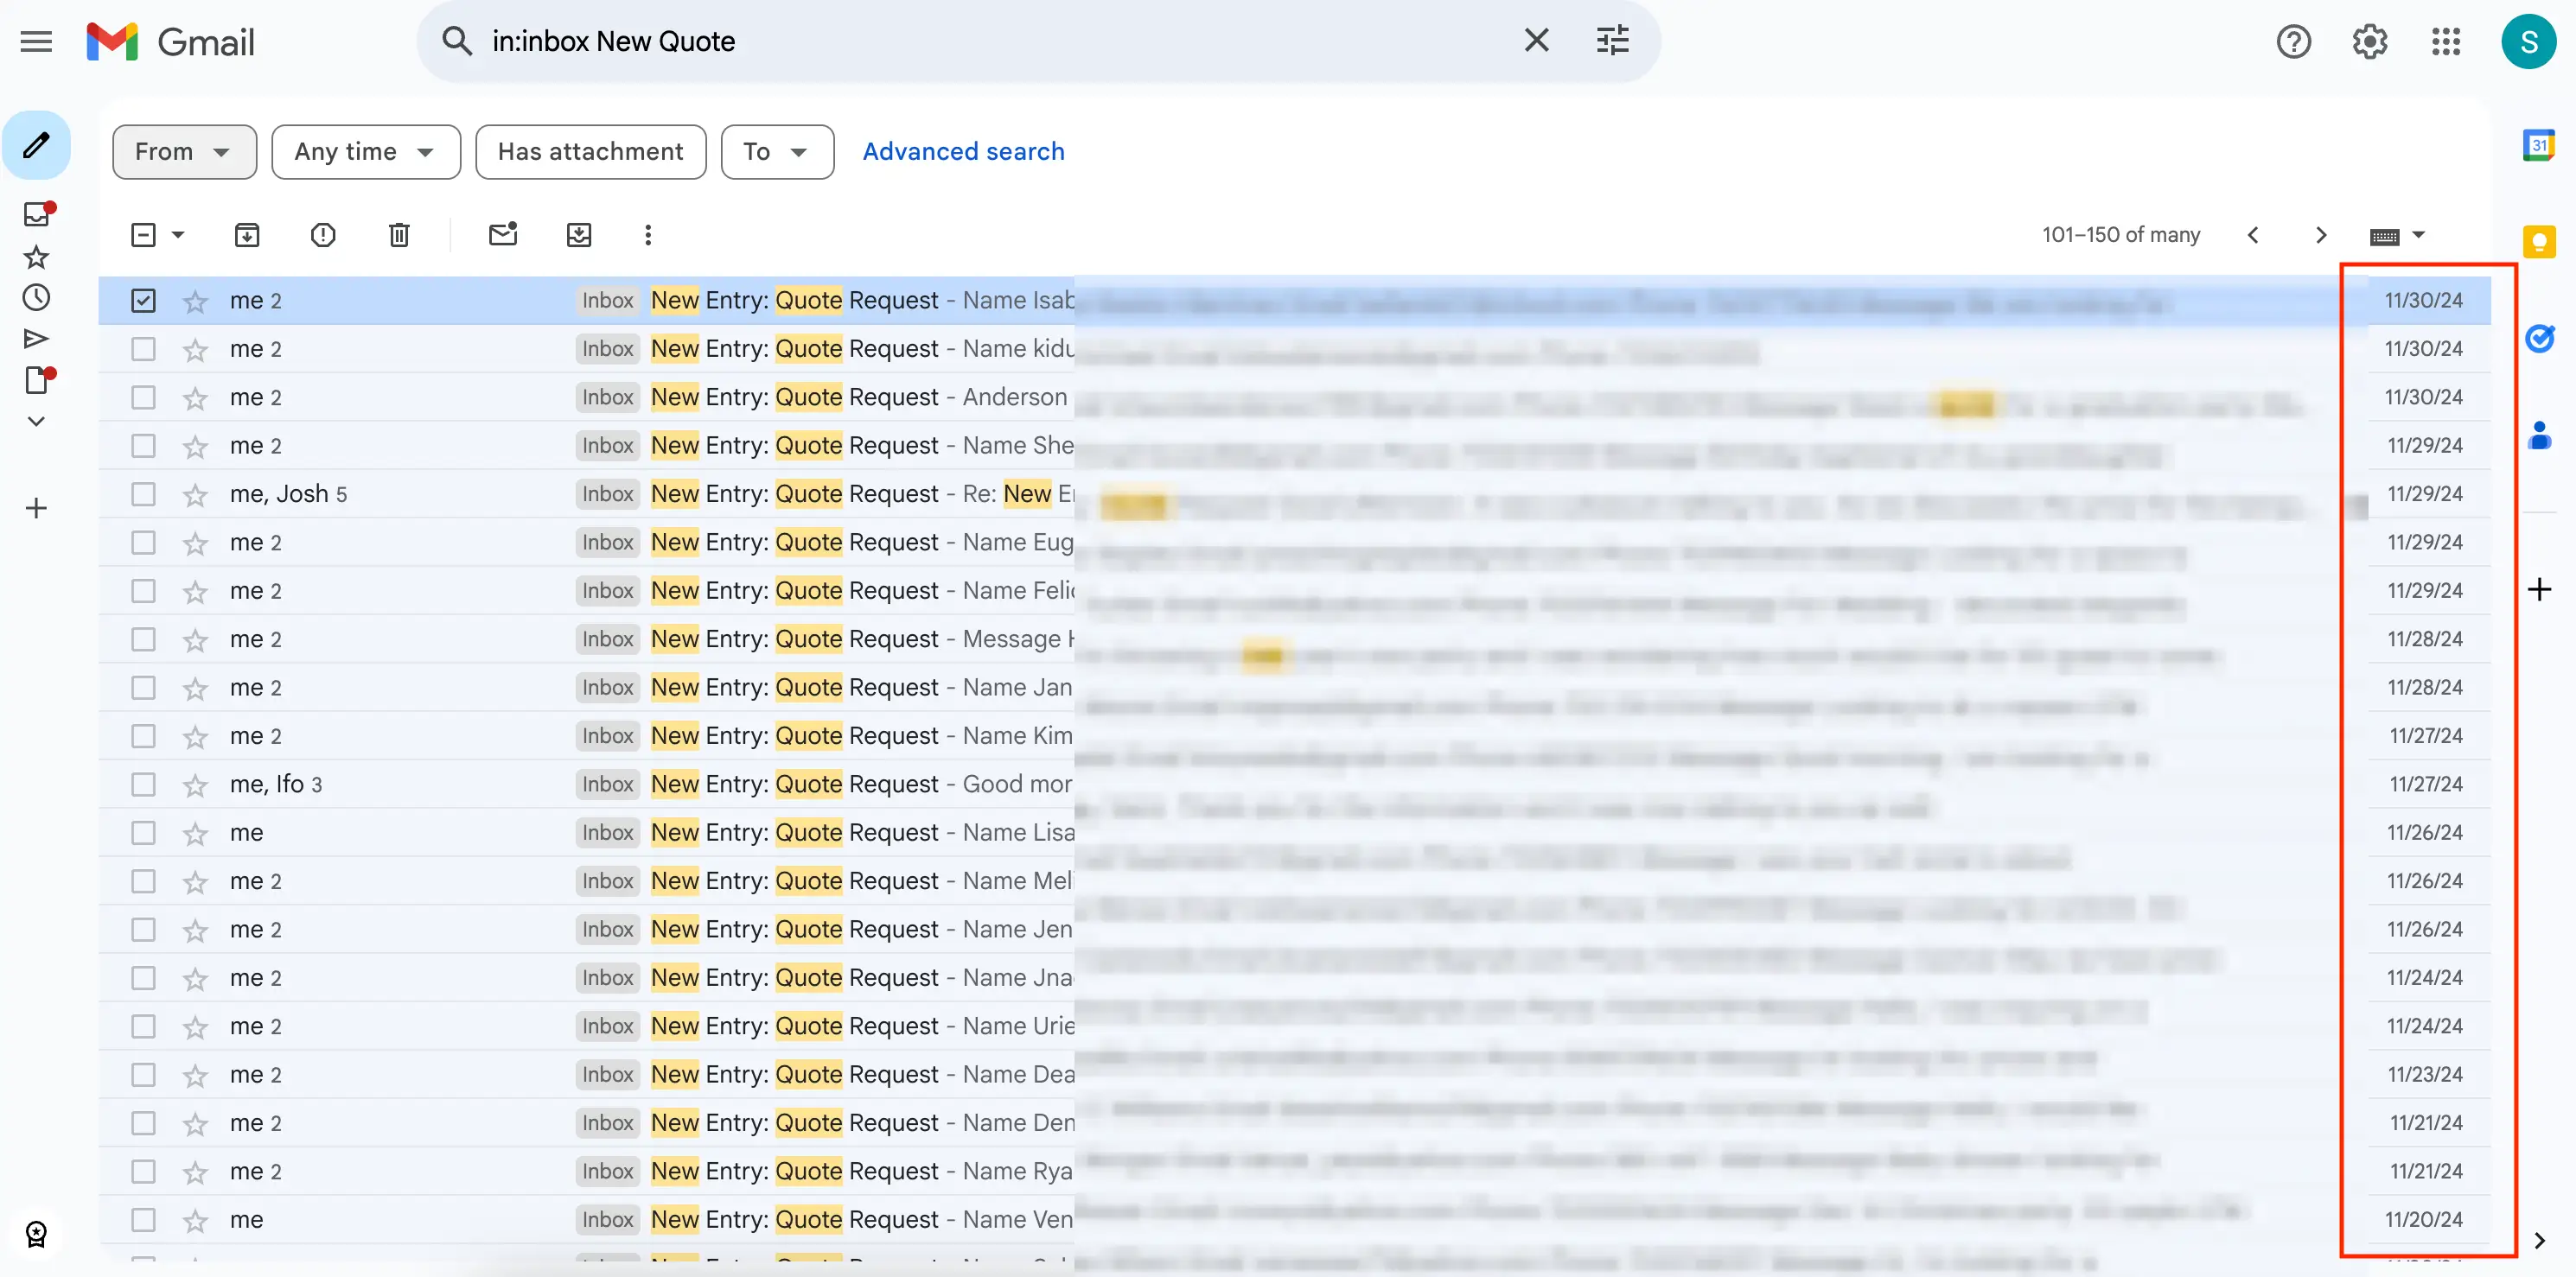
Task: Open the Snoozed folder in the sidebar
Action: [36, 296]
